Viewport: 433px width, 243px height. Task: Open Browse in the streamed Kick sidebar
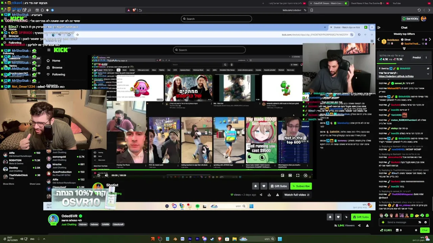(57, 67)
